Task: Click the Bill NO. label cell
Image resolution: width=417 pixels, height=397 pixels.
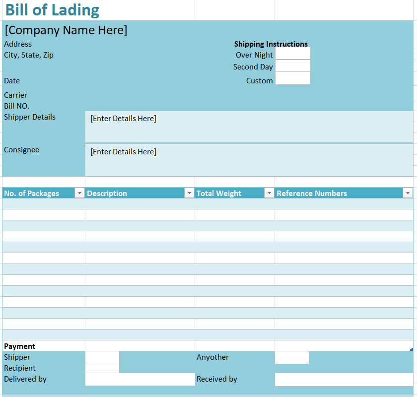Action: pyautogui.click(x=17, y=106)
